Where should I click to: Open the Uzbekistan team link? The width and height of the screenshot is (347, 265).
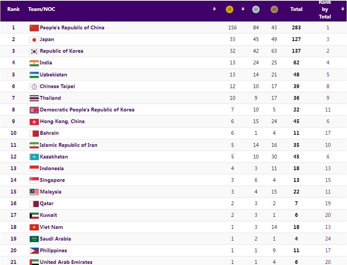click(53, 75)
